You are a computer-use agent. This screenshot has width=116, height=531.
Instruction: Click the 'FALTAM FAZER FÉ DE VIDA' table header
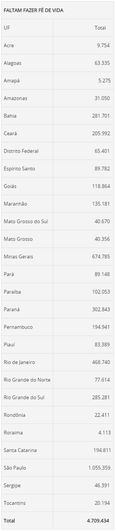click(x=33, y=10)
